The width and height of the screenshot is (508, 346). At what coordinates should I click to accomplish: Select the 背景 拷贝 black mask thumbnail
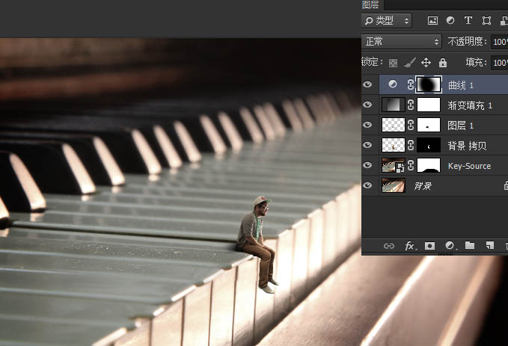coord(428,145)
